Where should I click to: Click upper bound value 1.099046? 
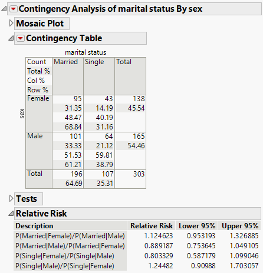(x=244, y=256)
